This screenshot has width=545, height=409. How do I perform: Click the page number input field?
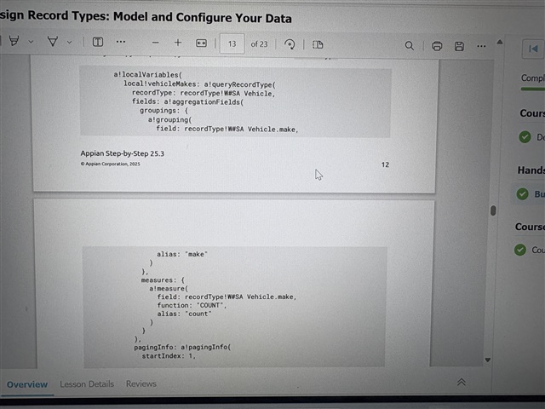click(x=232, y=43)
